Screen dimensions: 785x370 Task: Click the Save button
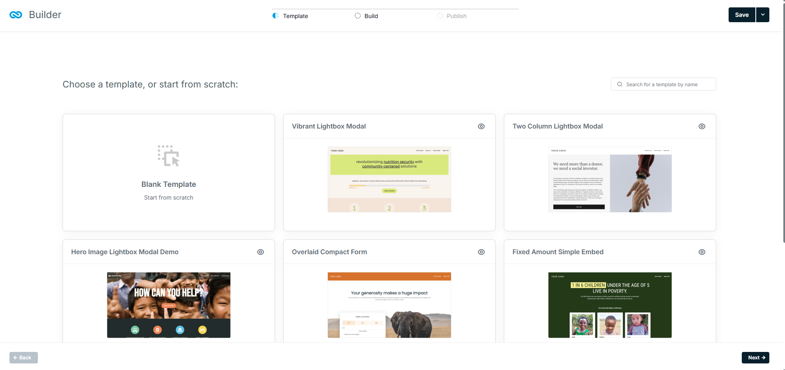[742, 15]
